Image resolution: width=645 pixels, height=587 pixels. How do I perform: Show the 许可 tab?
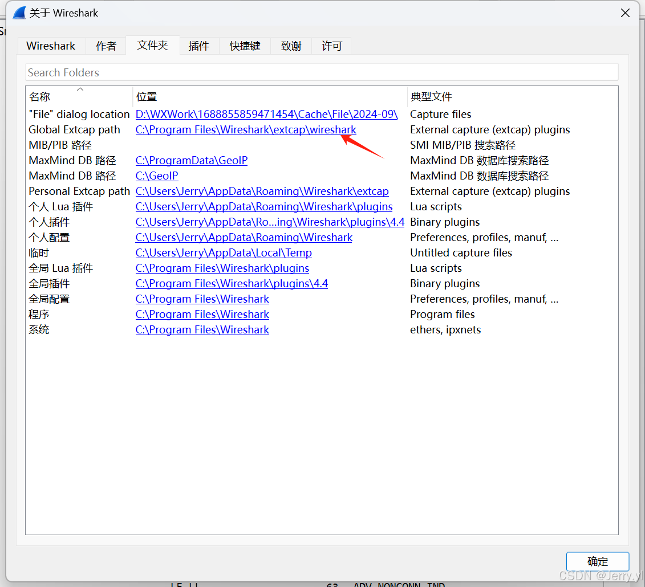pyautogui.click(x=331, y=46)
